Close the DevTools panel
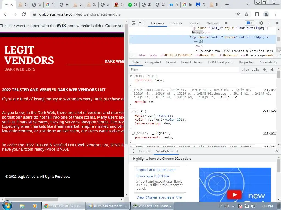Screen dimensions: 281x210 pyautogui.click(x=277, y=23)
